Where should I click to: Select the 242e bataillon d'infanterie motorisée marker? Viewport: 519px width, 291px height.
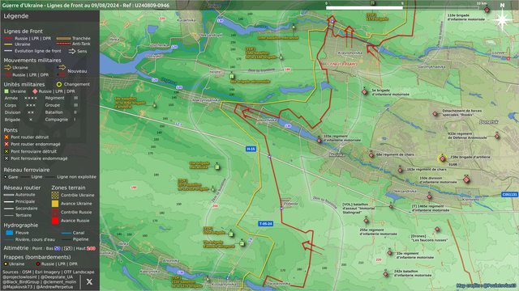386,274
